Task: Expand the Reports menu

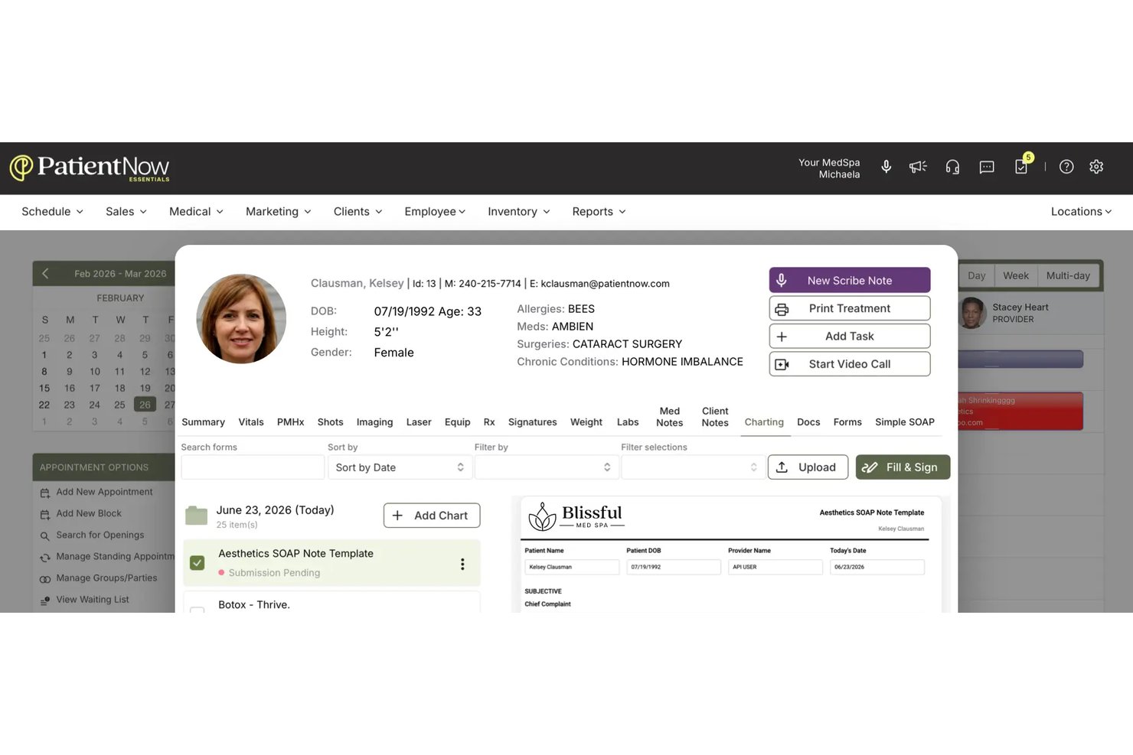Action: coord(599,212)
